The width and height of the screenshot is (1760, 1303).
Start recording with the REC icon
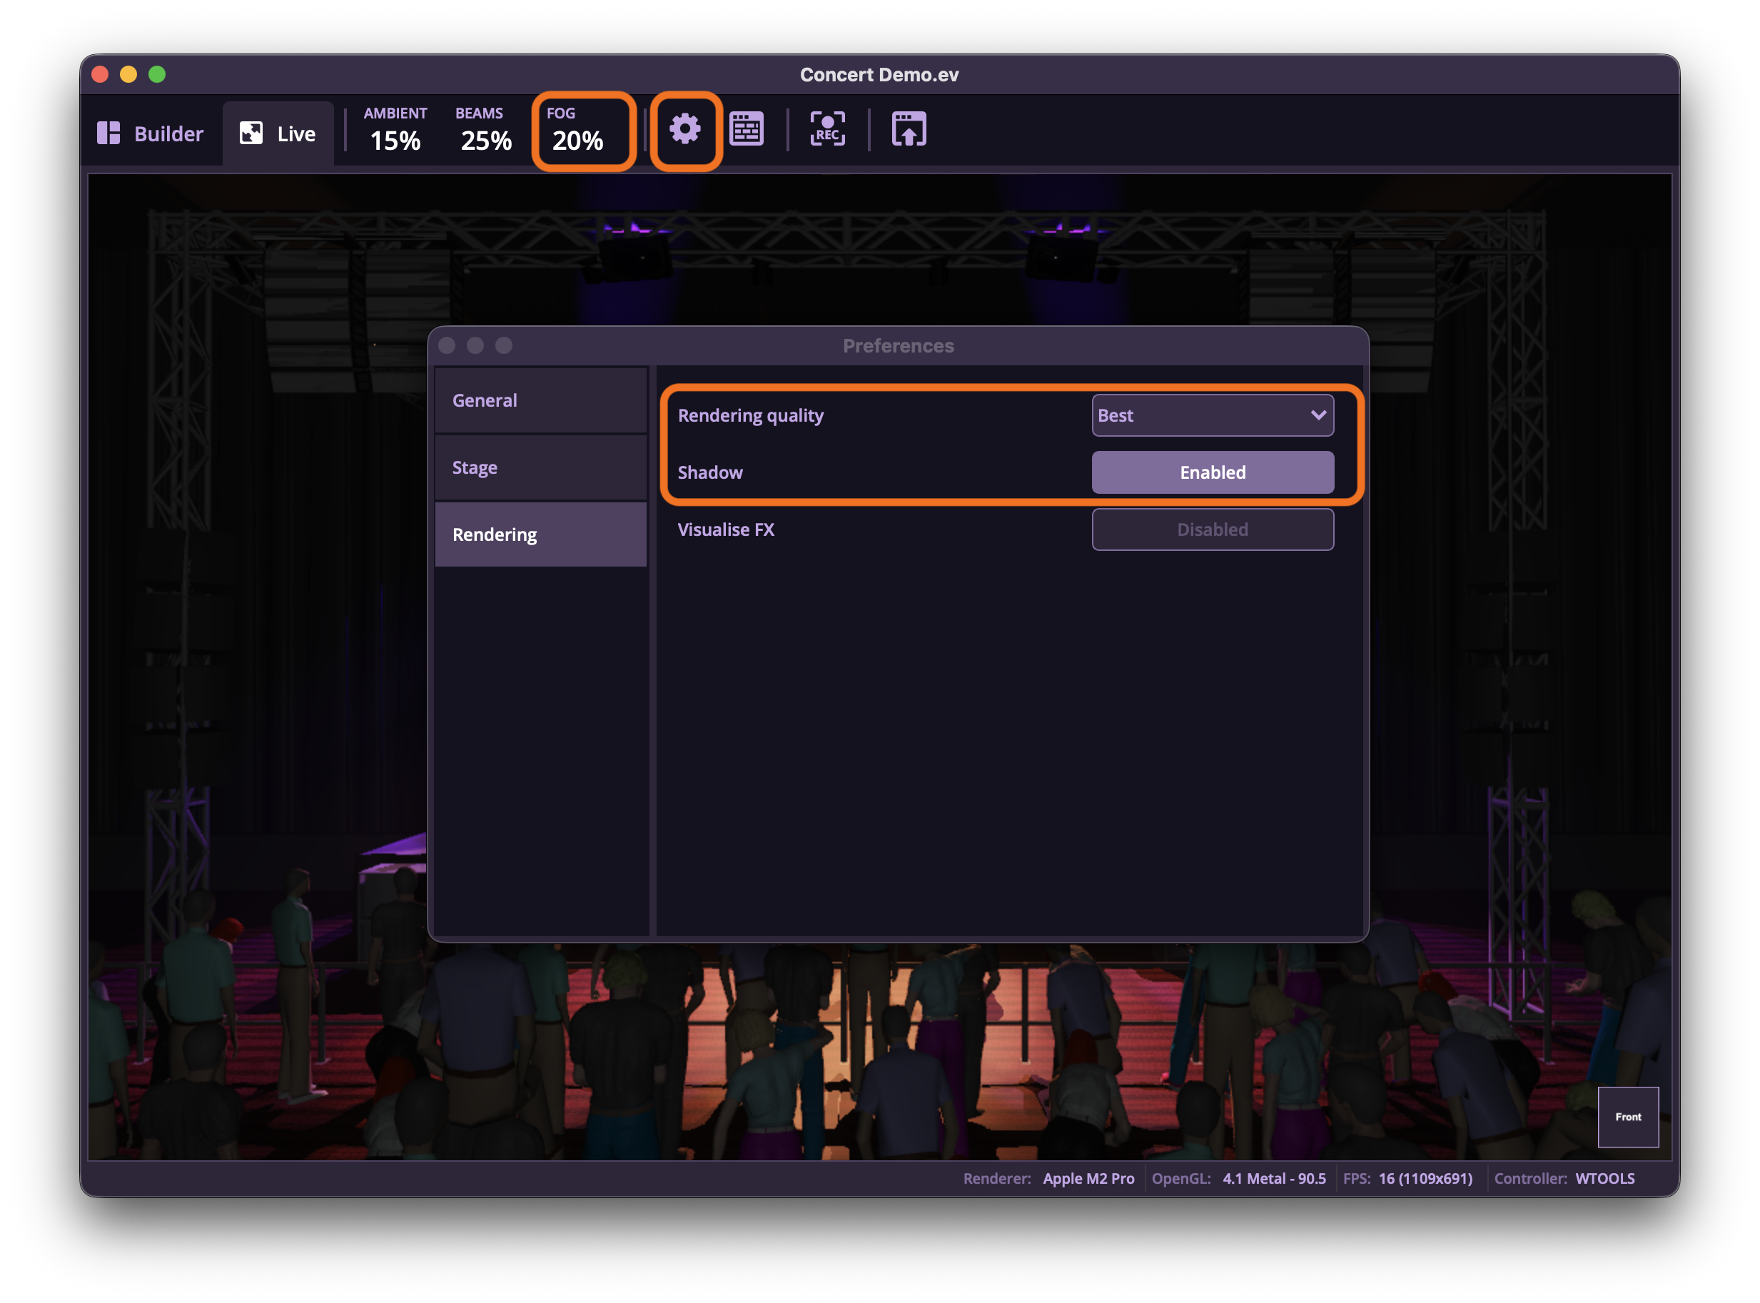(x=827, y=129)
